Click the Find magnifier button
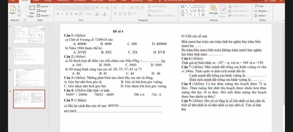The image size is (293, 132). click(259, 6)
